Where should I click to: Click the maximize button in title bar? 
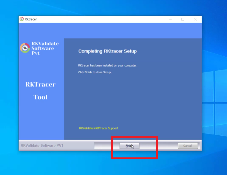(x=183, y=19)
